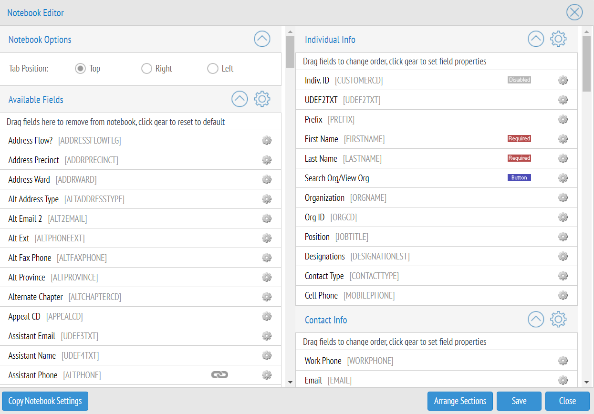Open gear settings for Address Precinct field
Image resolution: width=594 pixels, height=414 pixels.
(x=267, y=160)
